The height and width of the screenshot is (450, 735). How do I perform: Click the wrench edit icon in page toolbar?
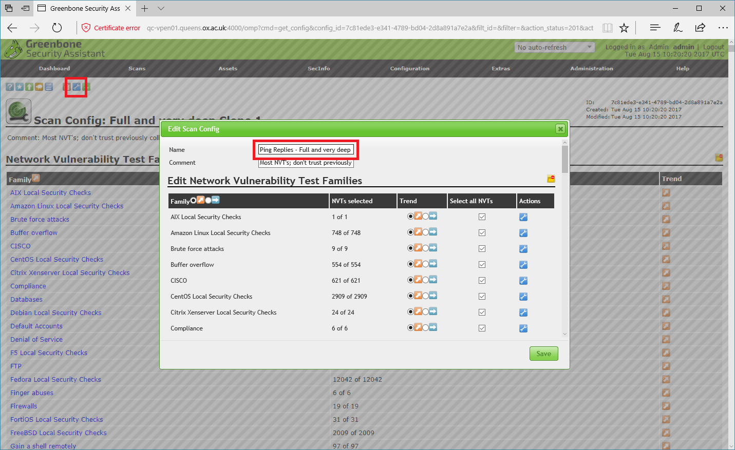(77, 87)
